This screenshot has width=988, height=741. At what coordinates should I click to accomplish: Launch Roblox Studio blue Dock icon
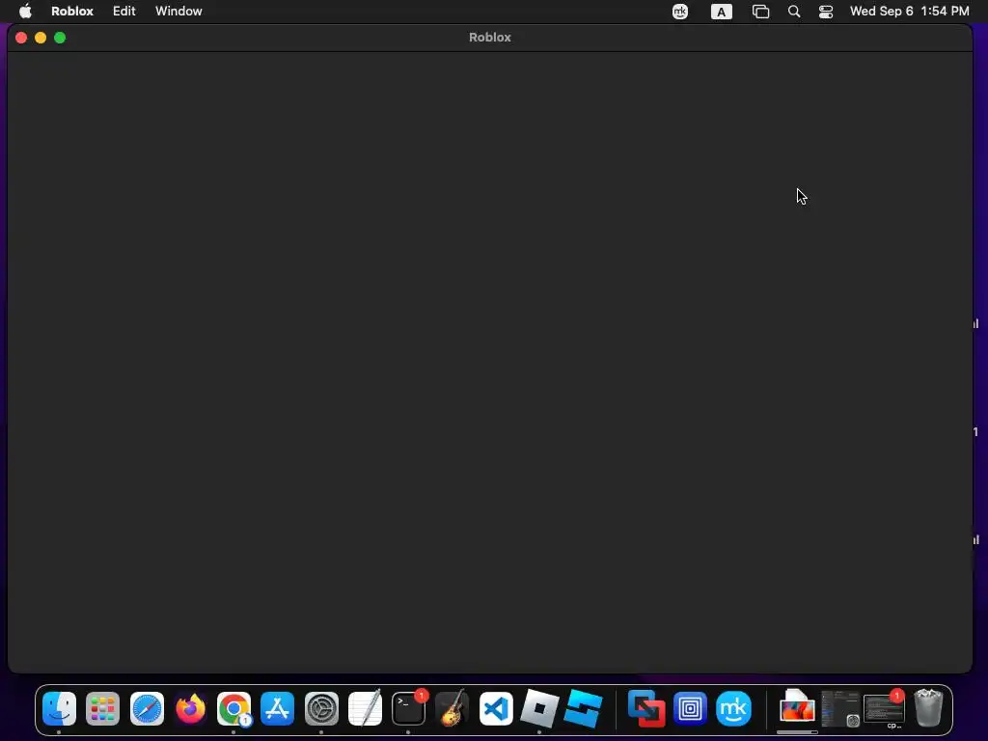(583, 708)
